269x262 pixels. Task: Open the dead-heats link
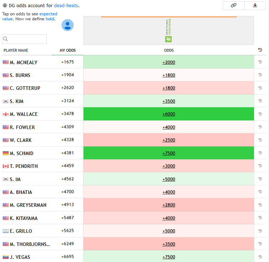[x=66, y=6]
